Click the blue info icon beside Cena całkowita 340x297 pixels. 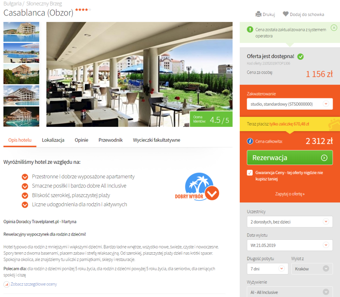250,141
